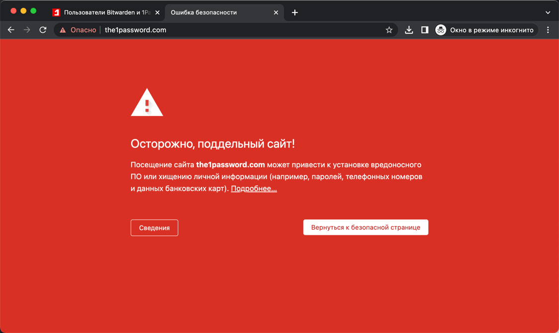Viewport: 559px width, 333px height.
Task: Open downloads via the download icon
Action: 409,30
